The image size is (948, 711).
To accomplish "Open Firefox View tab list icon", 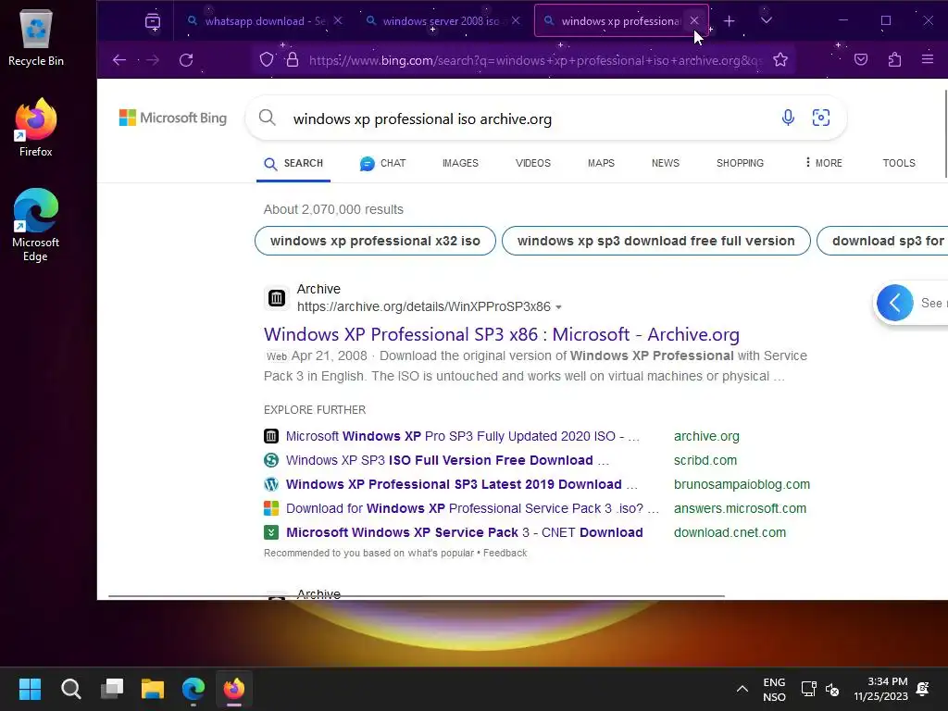I will point(153,21).
